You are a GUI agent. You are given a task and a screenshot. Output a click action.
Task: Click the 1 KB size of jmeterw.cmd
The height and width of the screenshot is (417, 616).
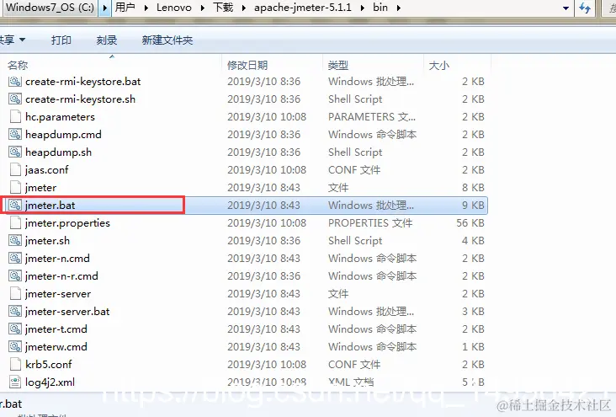coord(473,347)
